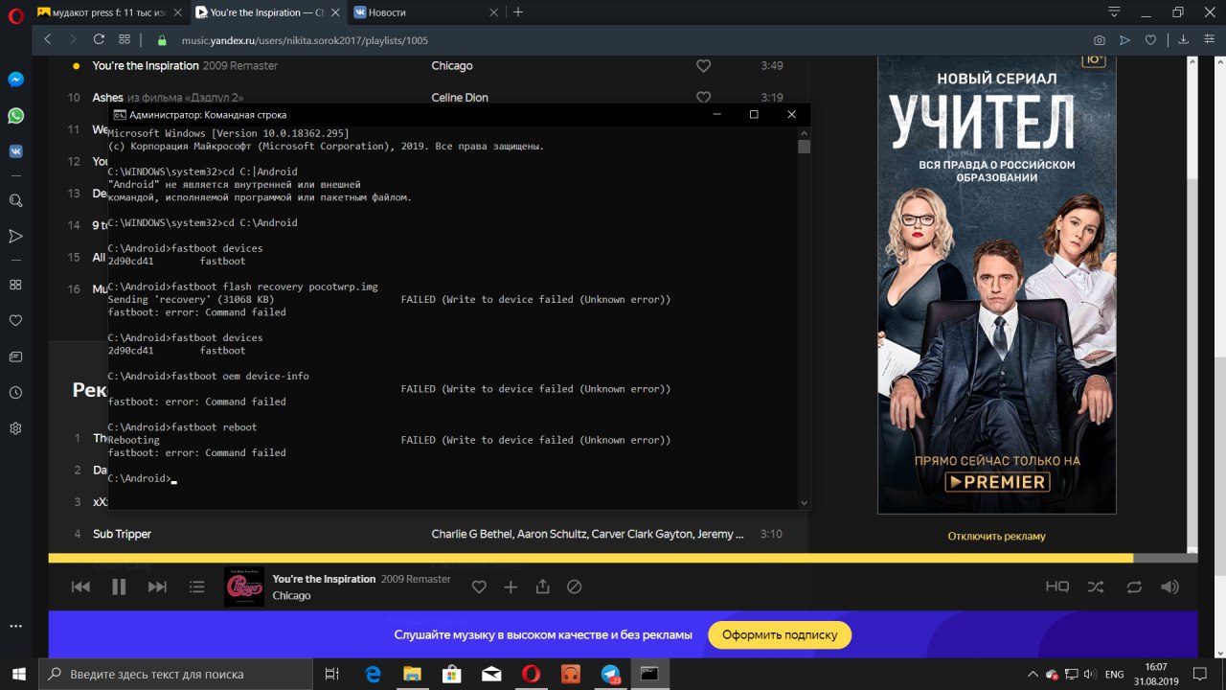Open the sidebar three-dots menu
This screenshot has width=1226, height=690.
[x=15, y=626]
